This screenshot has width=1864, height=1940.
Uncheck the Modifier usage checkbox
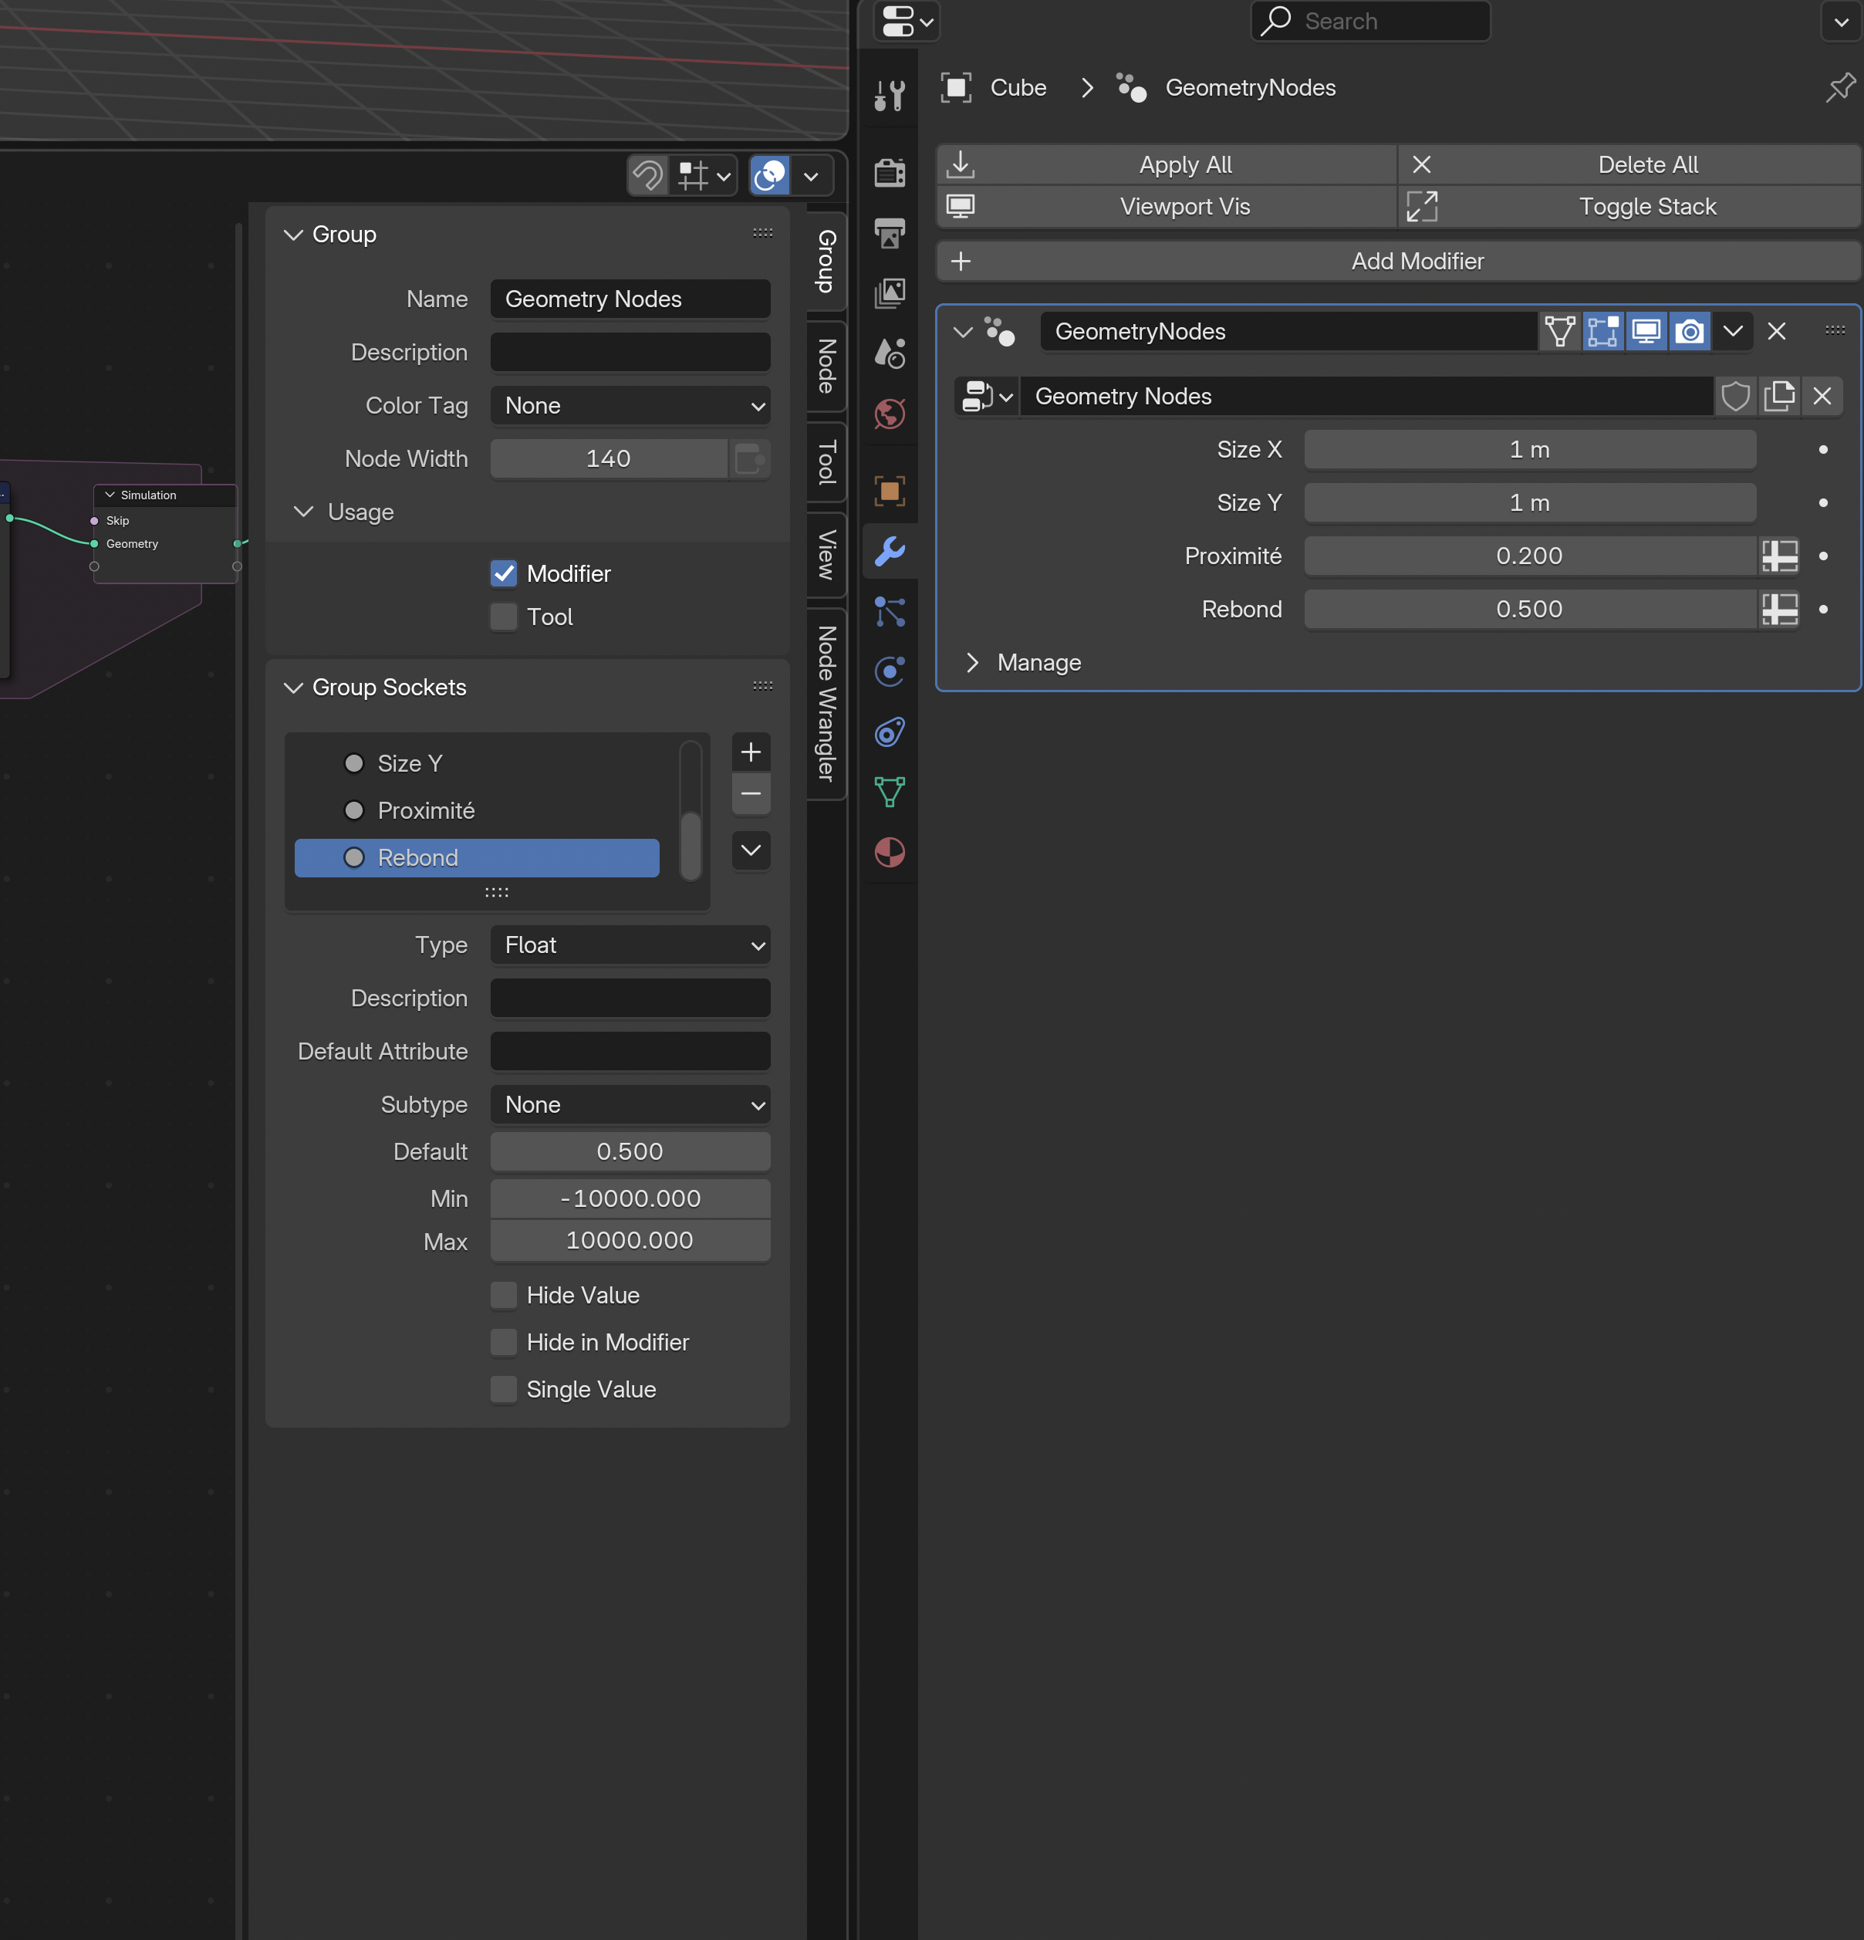(504, 574)
